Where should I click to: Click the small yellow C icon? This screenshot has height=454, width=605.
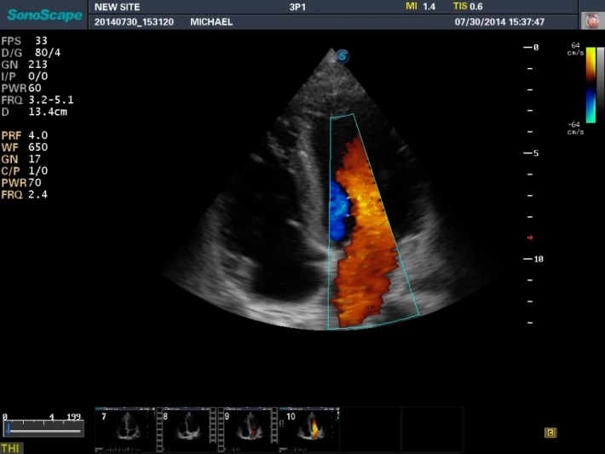click(550, 433)
